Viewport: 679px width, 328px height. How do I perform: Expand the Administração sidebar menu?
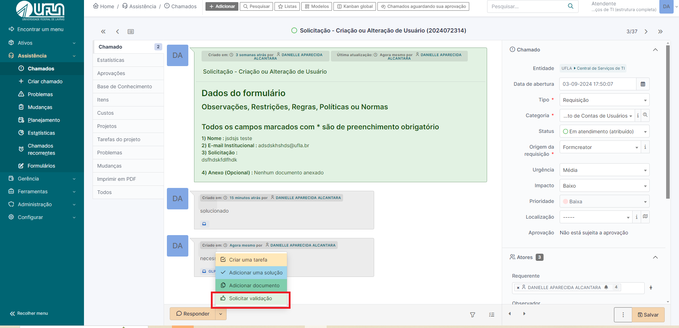click(42, 204)
